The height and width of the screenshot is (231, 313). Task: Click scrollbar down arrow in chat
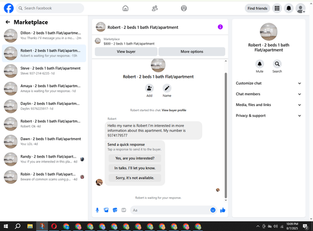click(225, 200)
